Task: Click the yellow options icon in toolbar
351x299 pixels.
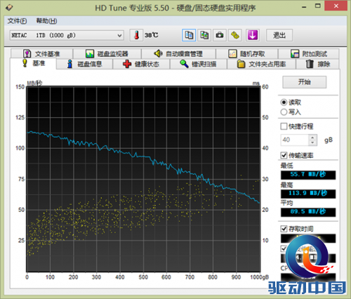Action: click(x=235, y=35)
